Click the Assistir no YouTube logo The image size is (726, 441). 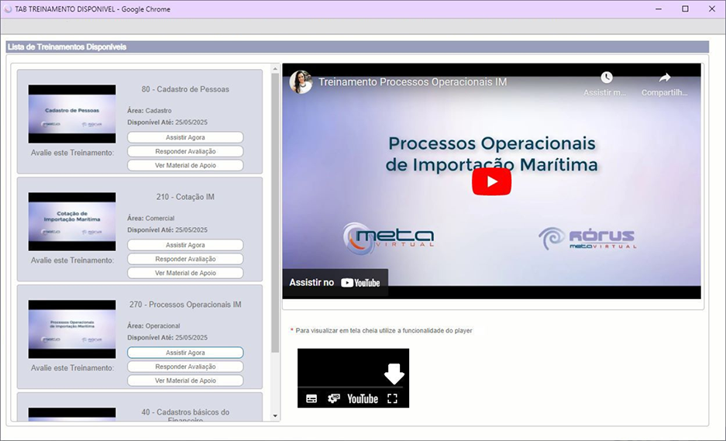361,283
